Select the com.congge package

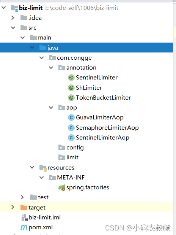70,58
